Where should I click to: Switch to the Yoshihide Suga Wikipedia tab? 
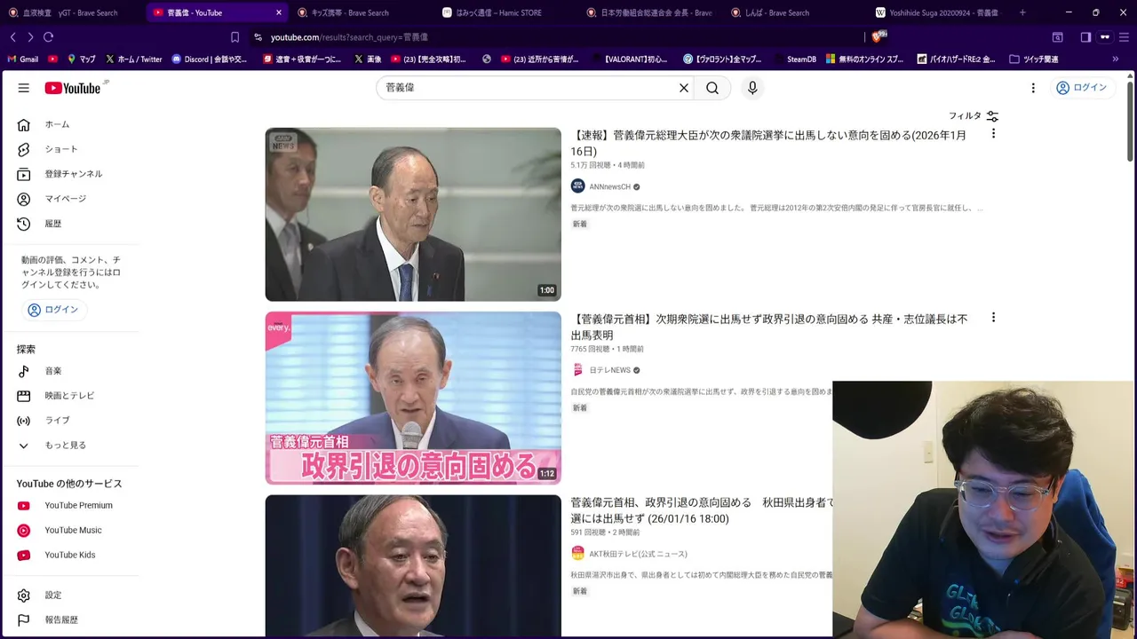tap(938, 12)
